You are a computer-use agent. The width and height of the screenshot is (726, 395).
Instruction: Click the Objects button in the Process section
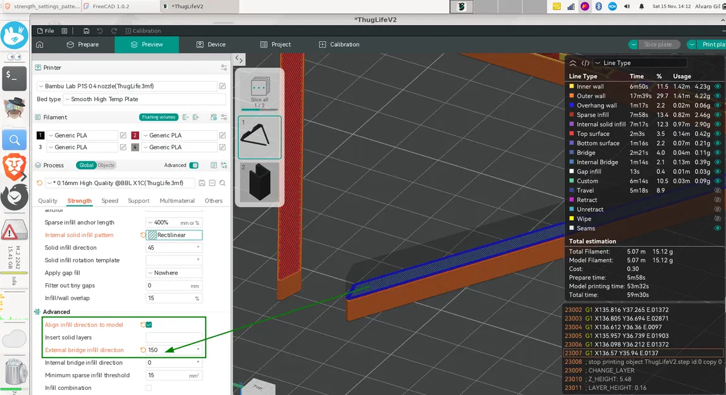[x=106, y=165]
